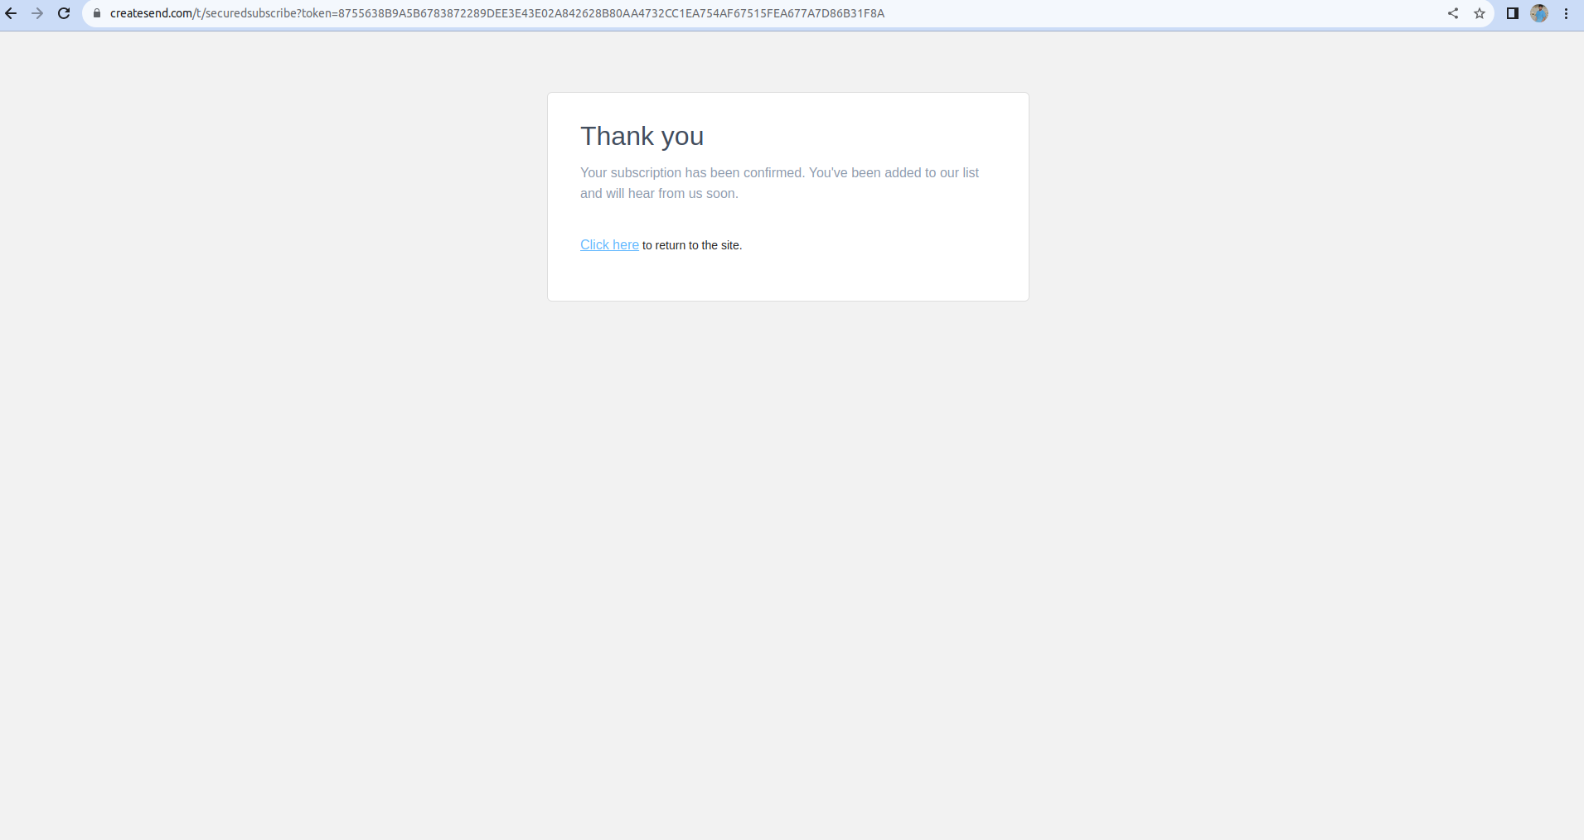Click 'Your subscription has been confirmed' text line
The image size is (1584, 840).
coord(779,173)
